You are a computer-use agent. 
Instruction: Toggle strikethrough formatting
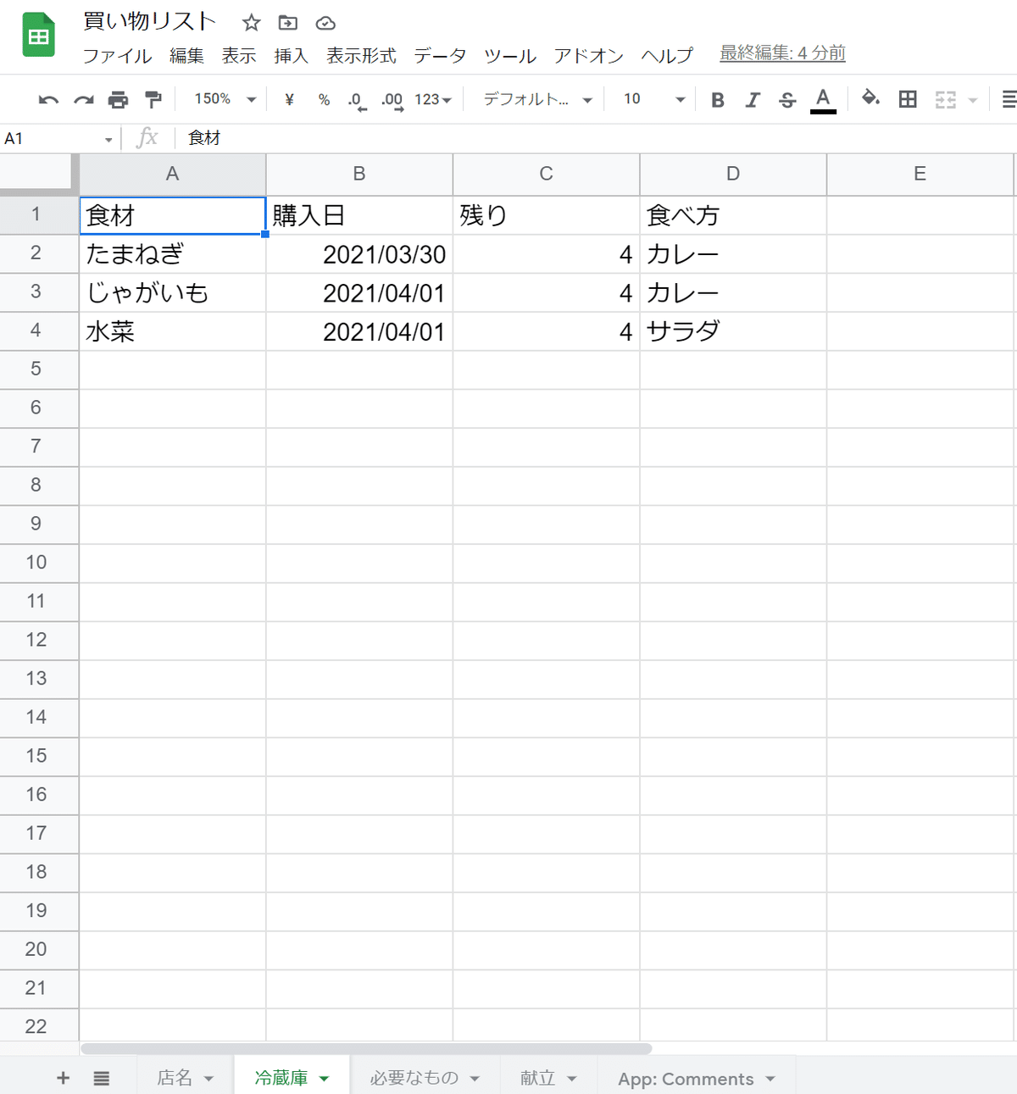pyautogui.click(x=787, y=100)
